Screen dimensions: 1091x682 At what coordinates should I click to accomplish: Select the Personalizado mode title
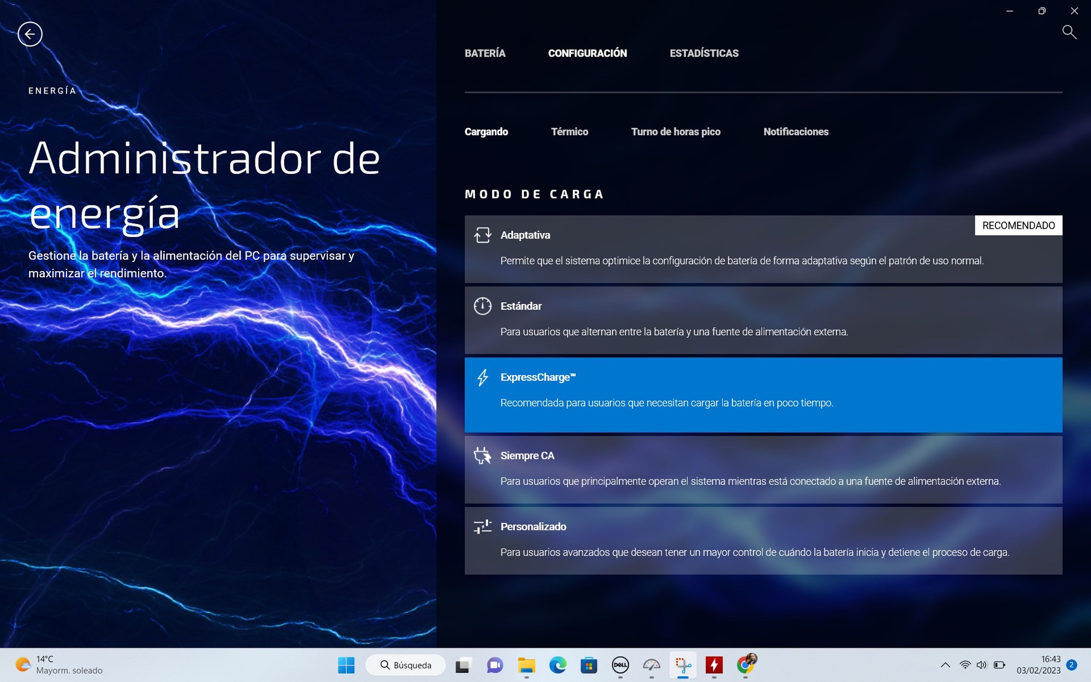(x=533, y=526)
